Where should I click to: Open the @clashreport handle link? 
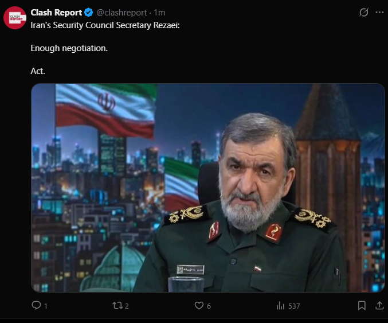click(x=122, y=13)
